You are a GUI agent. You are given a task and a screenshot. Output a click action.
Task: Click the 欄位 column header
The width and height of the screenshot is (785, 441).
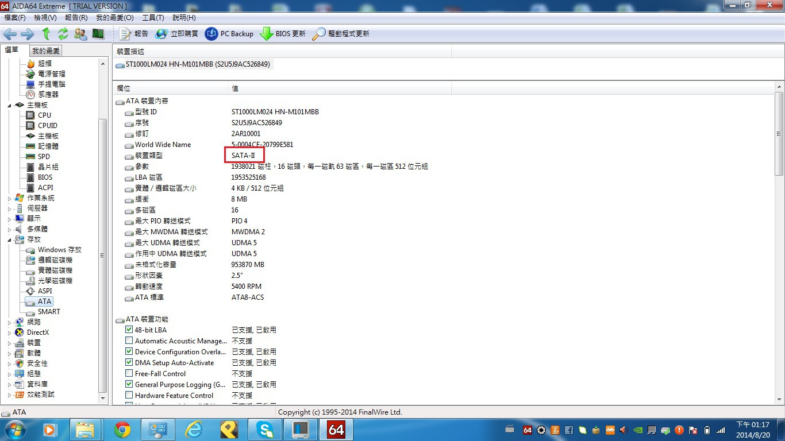point(171,88)
